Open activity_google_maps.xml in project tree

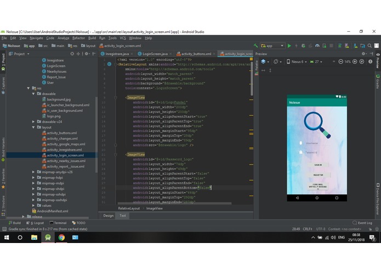point(66,144)
